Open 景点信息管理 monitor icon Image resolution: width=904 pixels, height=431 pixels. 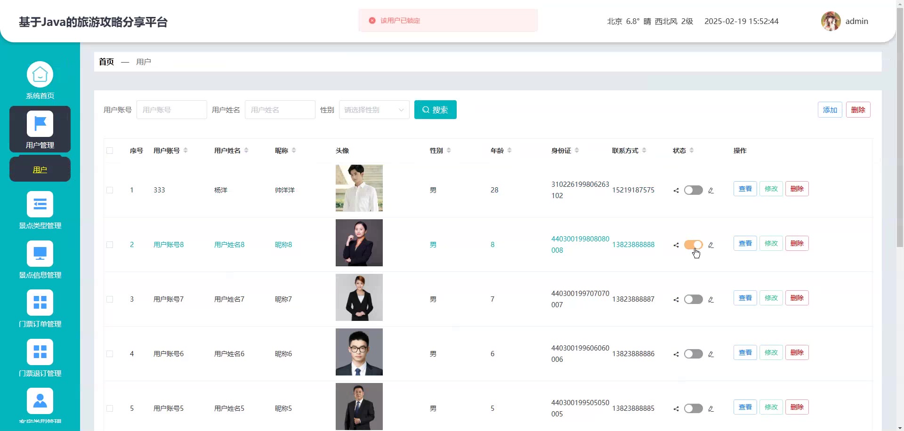40,254
